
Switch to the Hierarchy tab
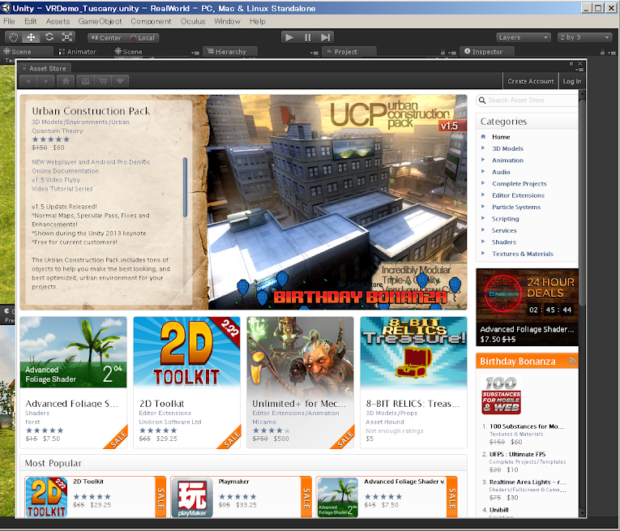tap(230, 52)
